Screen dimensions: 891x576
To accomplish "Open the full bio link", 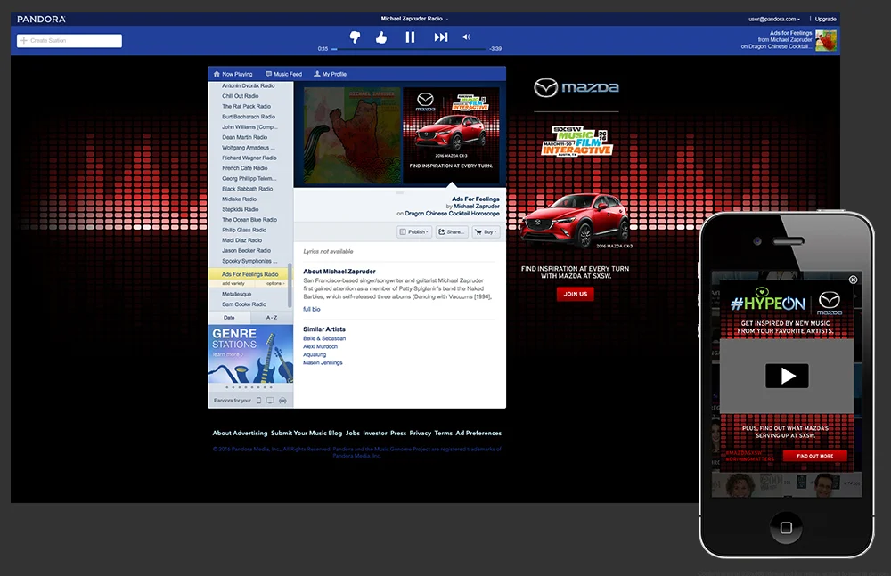I will click(311, 309).
